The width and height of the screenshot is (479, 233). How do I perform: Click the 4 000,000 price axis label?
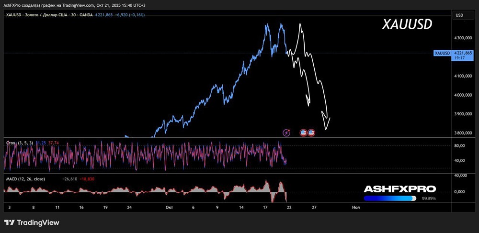[x=463, y=95]
